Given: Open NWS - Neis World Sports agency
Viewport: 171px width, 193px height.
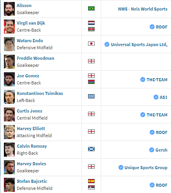Looking at the screenshot, I should click(143, 9).
